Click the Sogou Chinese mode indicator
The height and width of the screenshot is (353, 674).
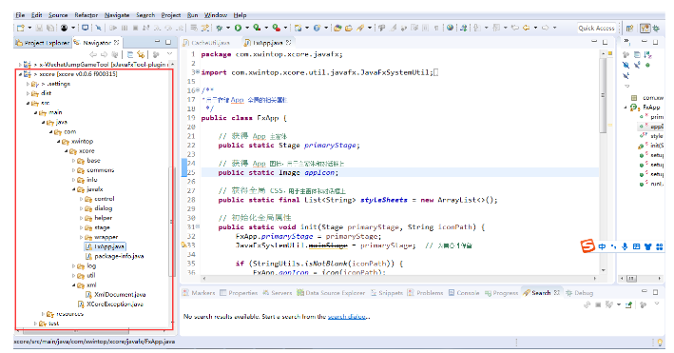tap(602, 246)
